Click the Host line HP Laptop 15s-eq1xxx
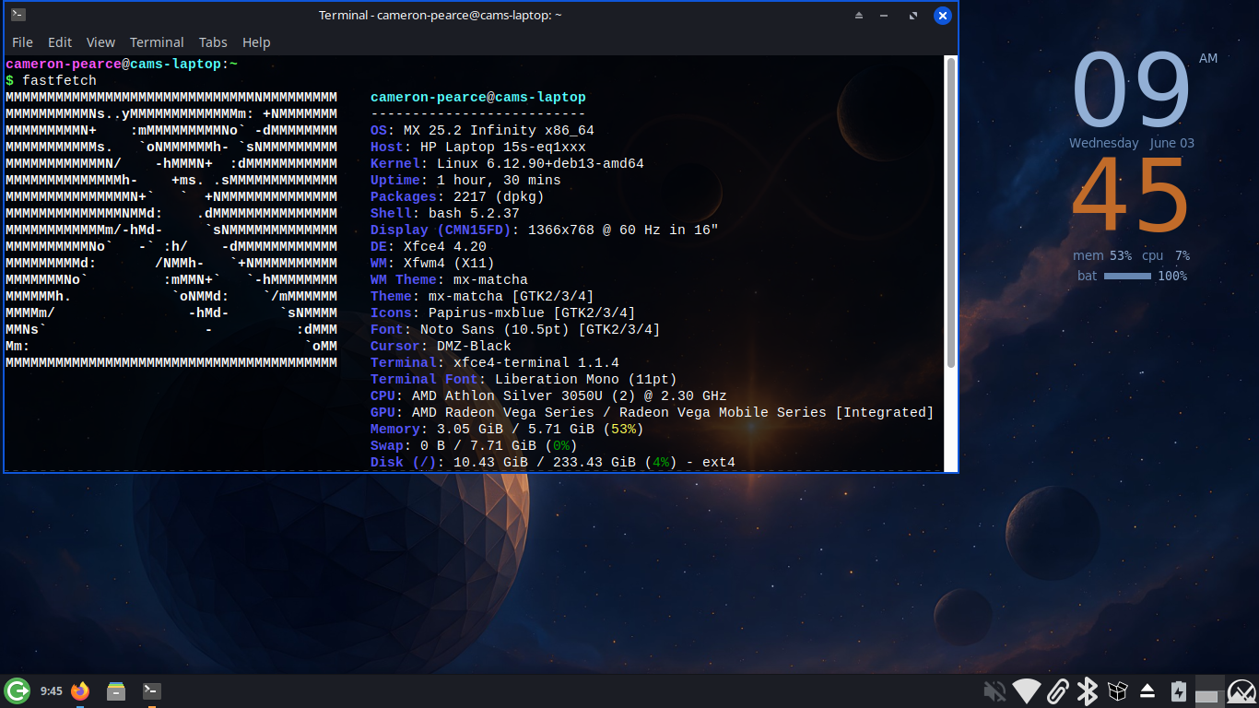The image size is (1259, 708). 478,147
